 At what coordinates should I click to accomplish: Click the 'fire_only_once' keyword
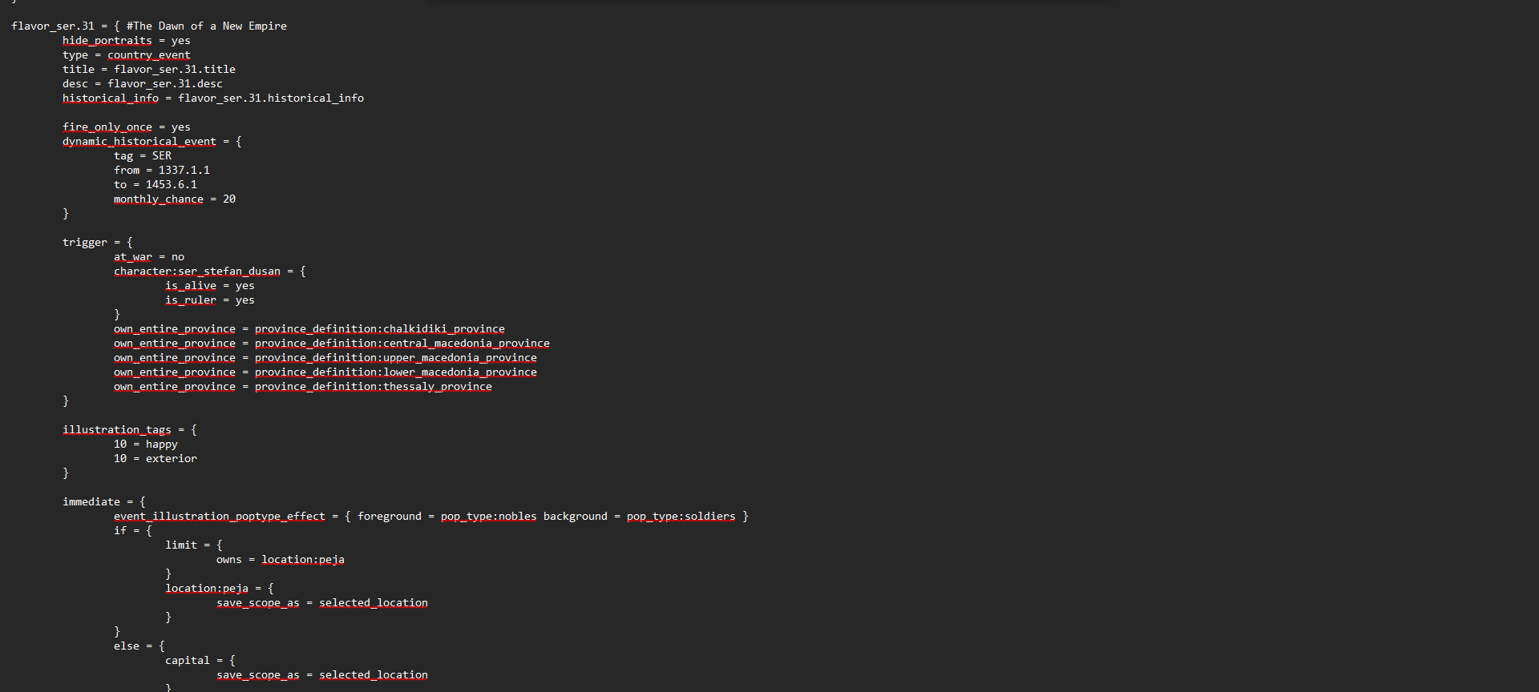107,127
